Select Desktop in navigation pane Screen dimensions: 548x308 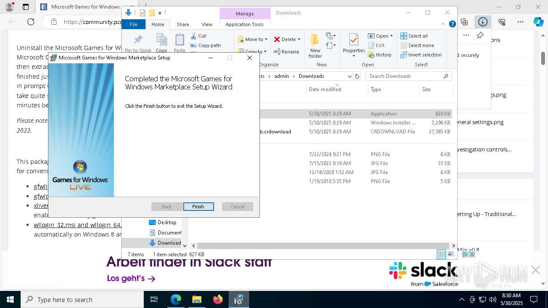pyautogui.click(x=163, y=222)
